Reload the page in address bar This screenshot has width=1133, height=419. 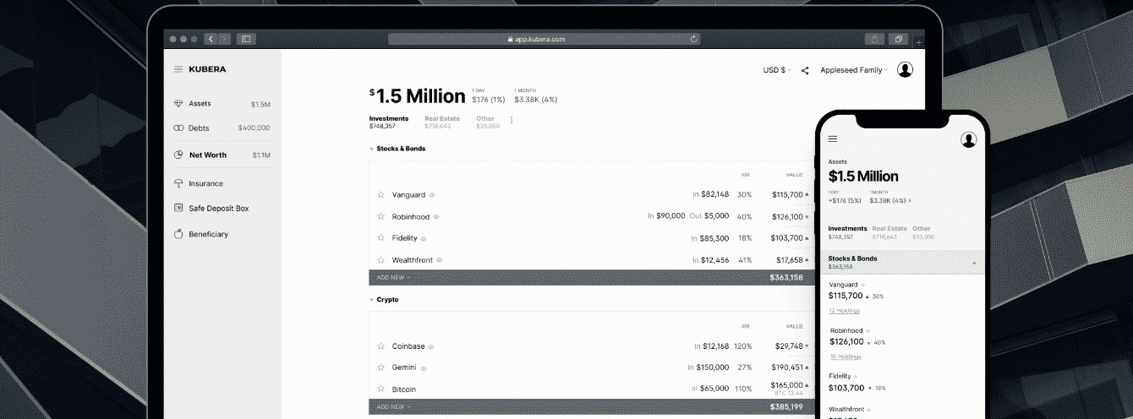click(693, 39)
